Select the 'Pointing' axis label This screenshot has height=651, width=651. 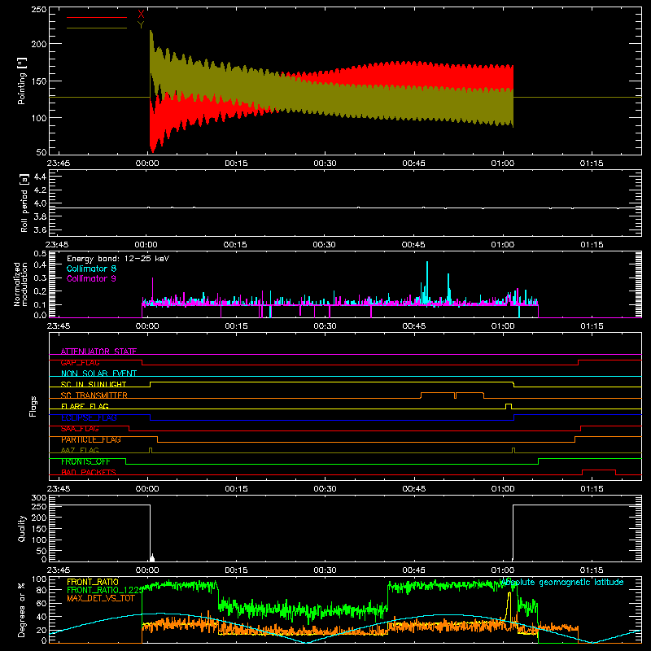click(22, 81)
